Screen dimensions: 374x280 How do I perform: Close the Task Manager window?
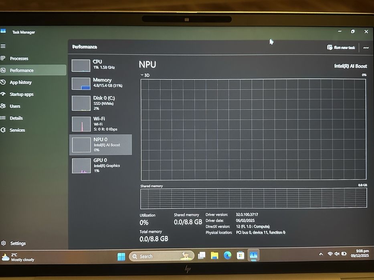(x=366, y=32)
